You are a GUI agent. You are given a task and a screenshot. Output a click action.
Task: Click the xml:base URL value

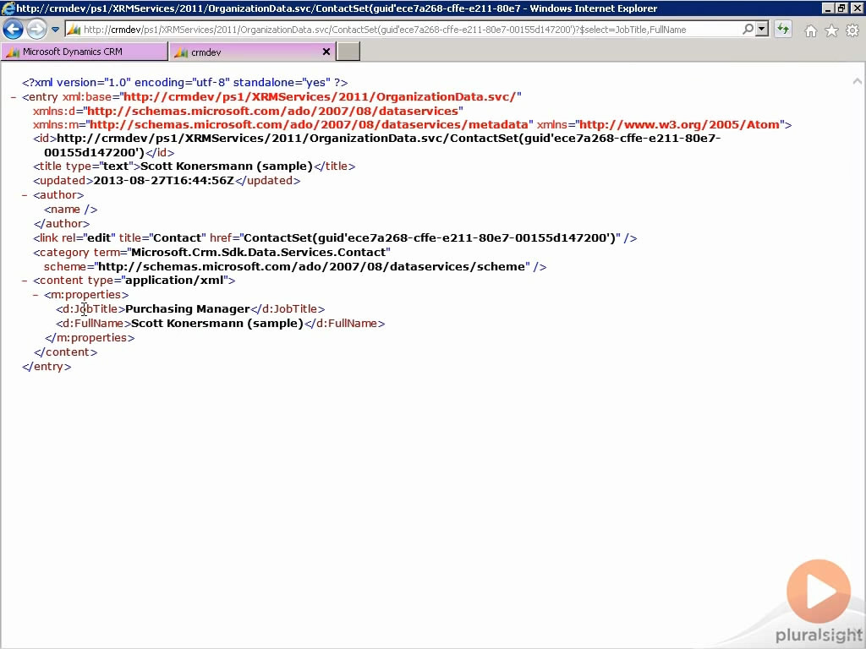click(320, 97)
